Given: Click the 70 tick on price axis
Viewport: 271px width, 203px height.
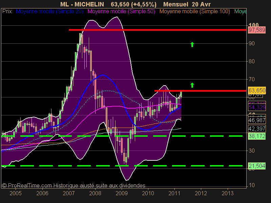Looking at the screenshot, I should 252,80.
